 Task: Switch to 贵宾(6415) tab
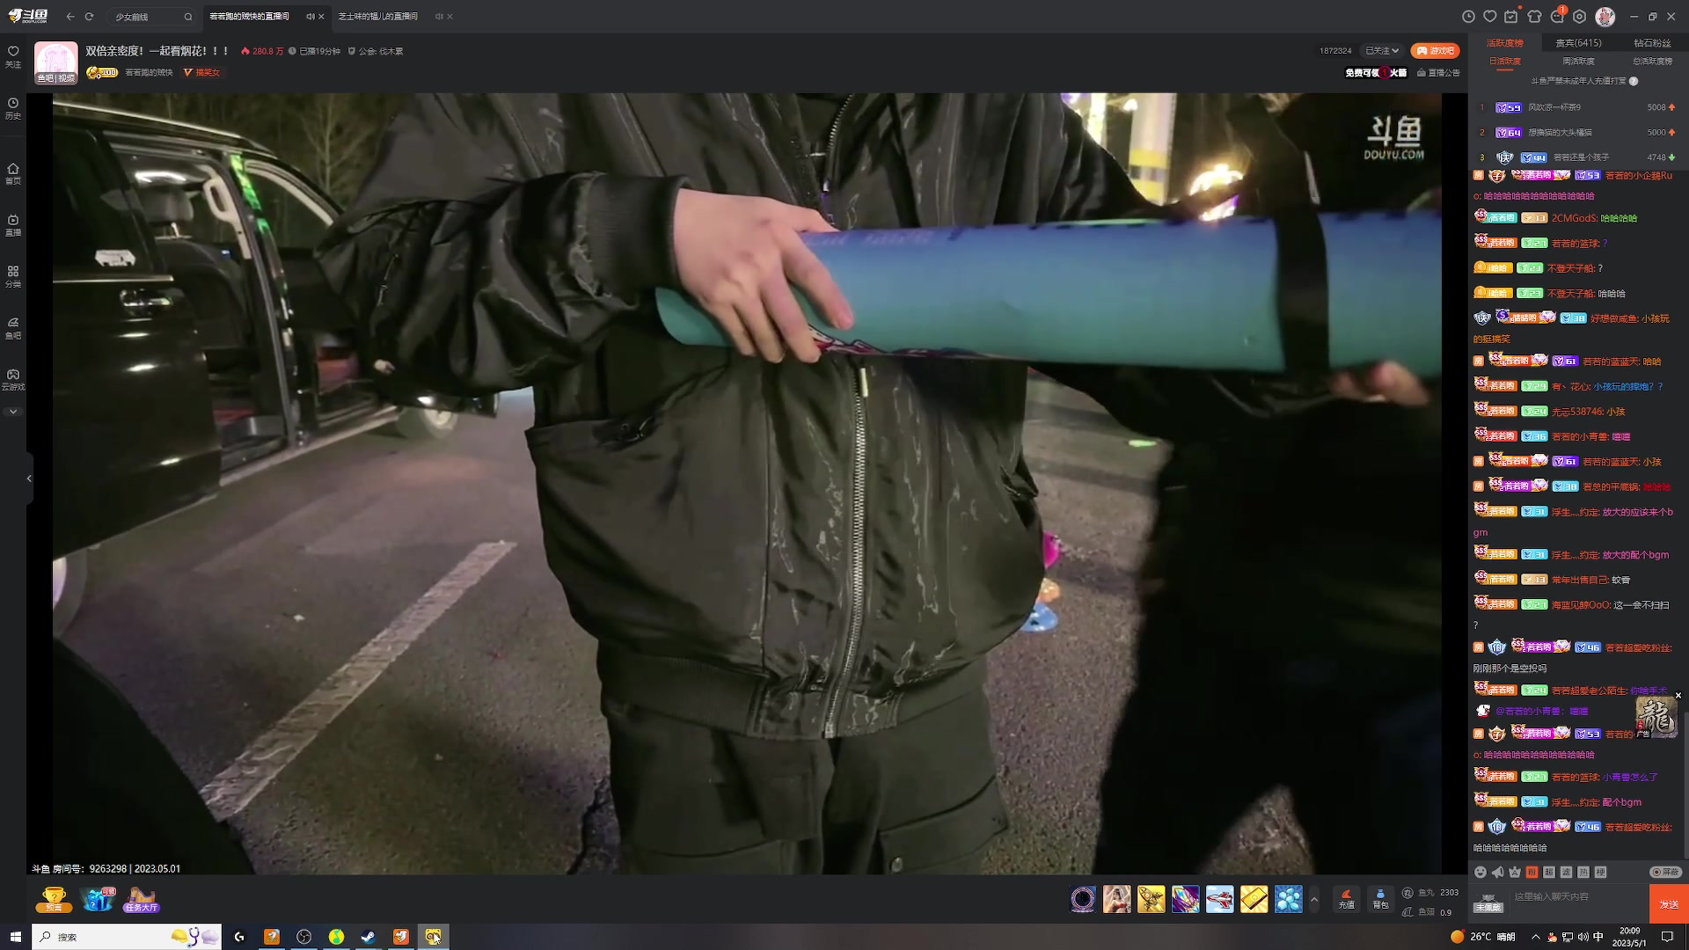point(1578,42)
